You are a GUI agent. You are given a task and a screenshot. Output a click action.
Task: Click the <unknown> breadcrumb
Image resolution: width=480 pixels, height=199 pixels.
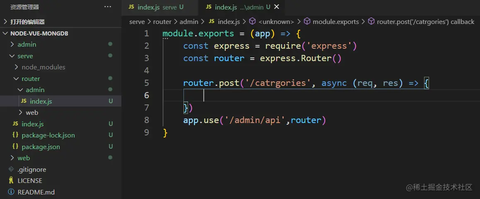click(x=276, y=21)
